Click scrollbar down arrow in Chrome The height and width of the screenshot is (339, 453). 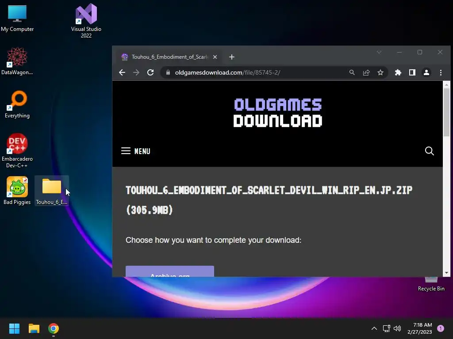(x=447, y=273)
